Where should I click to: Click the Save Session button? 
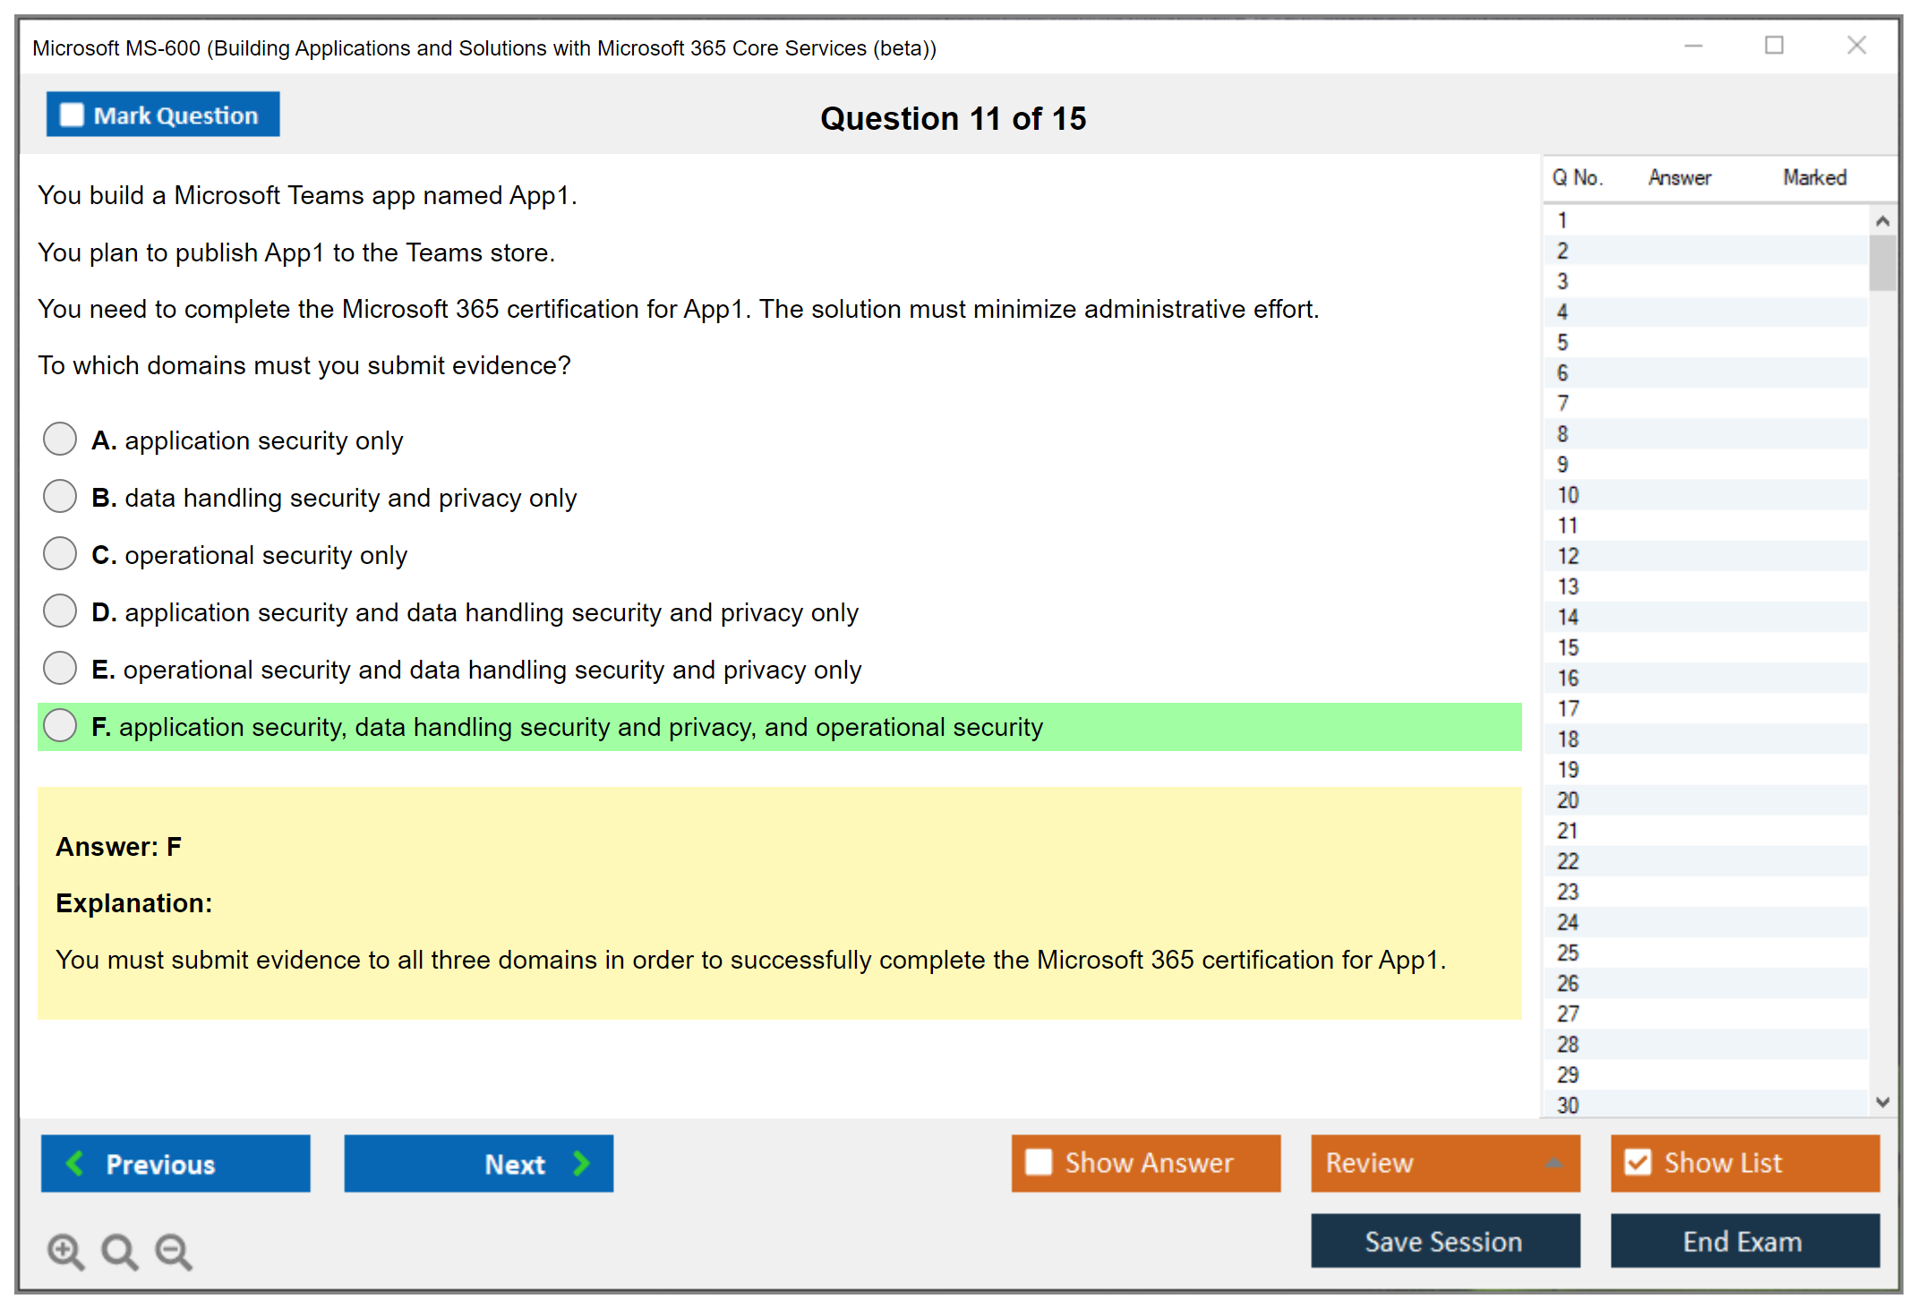(x=1444, y=1241)
